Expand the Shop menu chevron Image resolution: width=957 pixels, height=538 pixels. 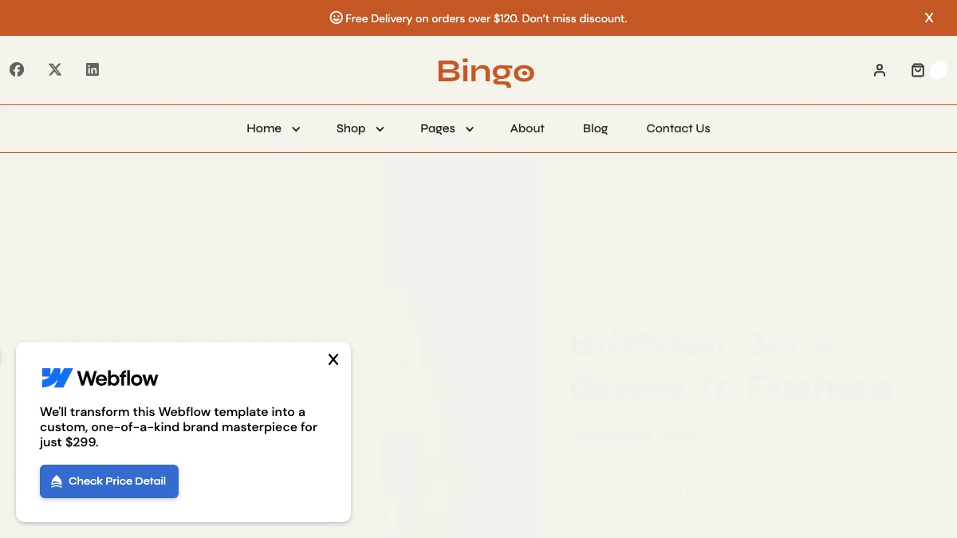[x=380, y=129]
